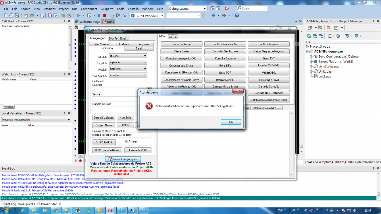Click Collapse all icon in Project Manager
Image resolution: width=381 pixels, height=214 pixels.
321,36
